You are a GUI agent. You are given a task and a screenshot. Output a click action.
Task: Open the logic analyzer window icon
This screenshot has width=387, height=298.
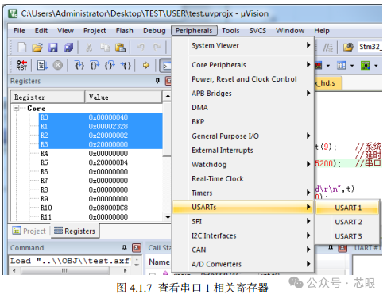pyautogui.click(x=318, y=65)
